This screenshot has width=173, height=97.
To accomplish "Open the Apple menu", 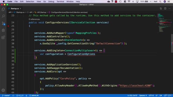I will pos(4,1).
